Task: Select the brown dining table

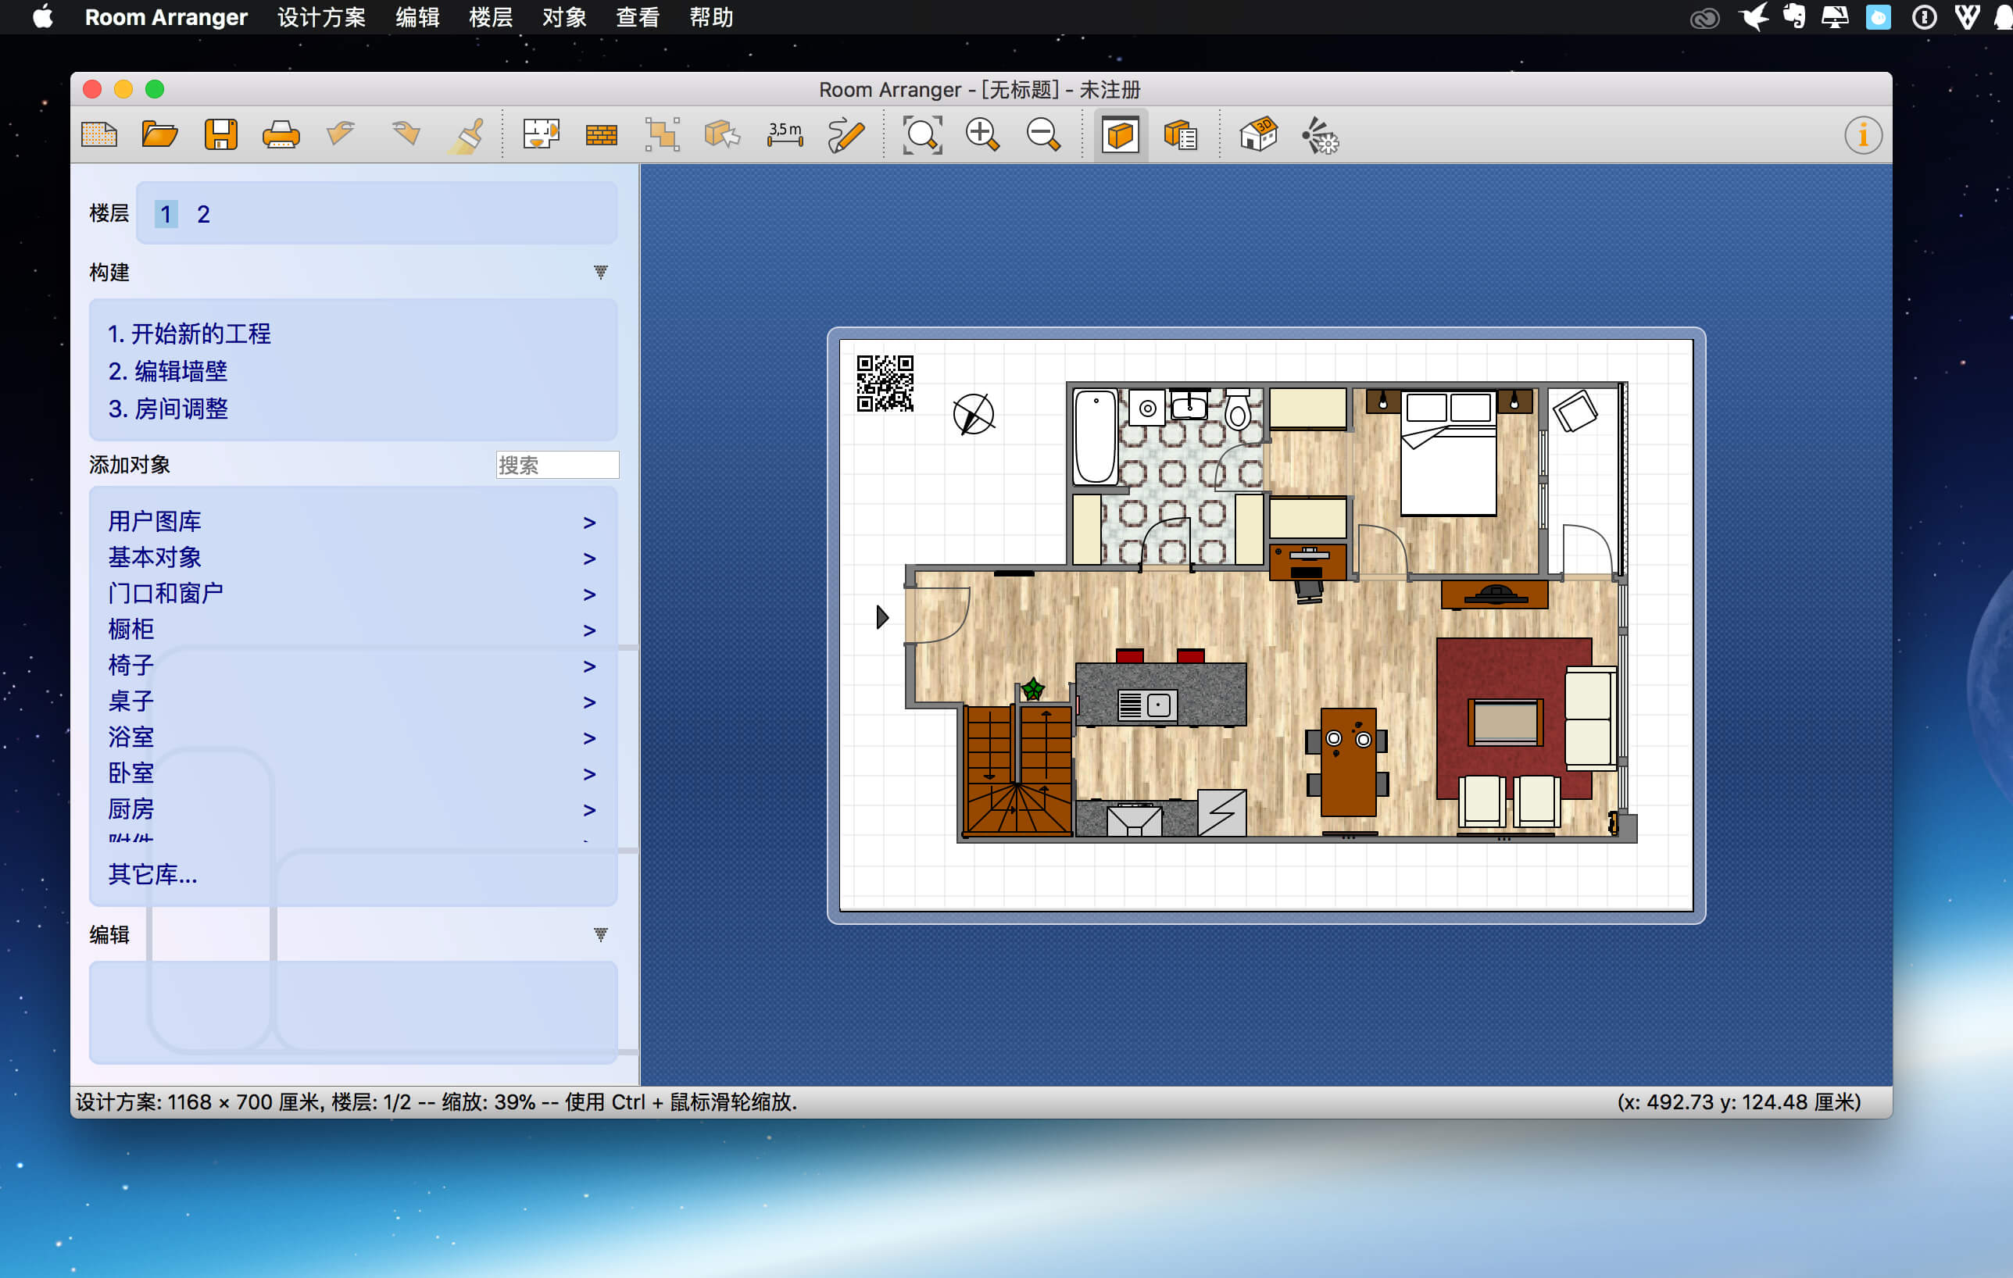Action: [x=1347, y=762]
